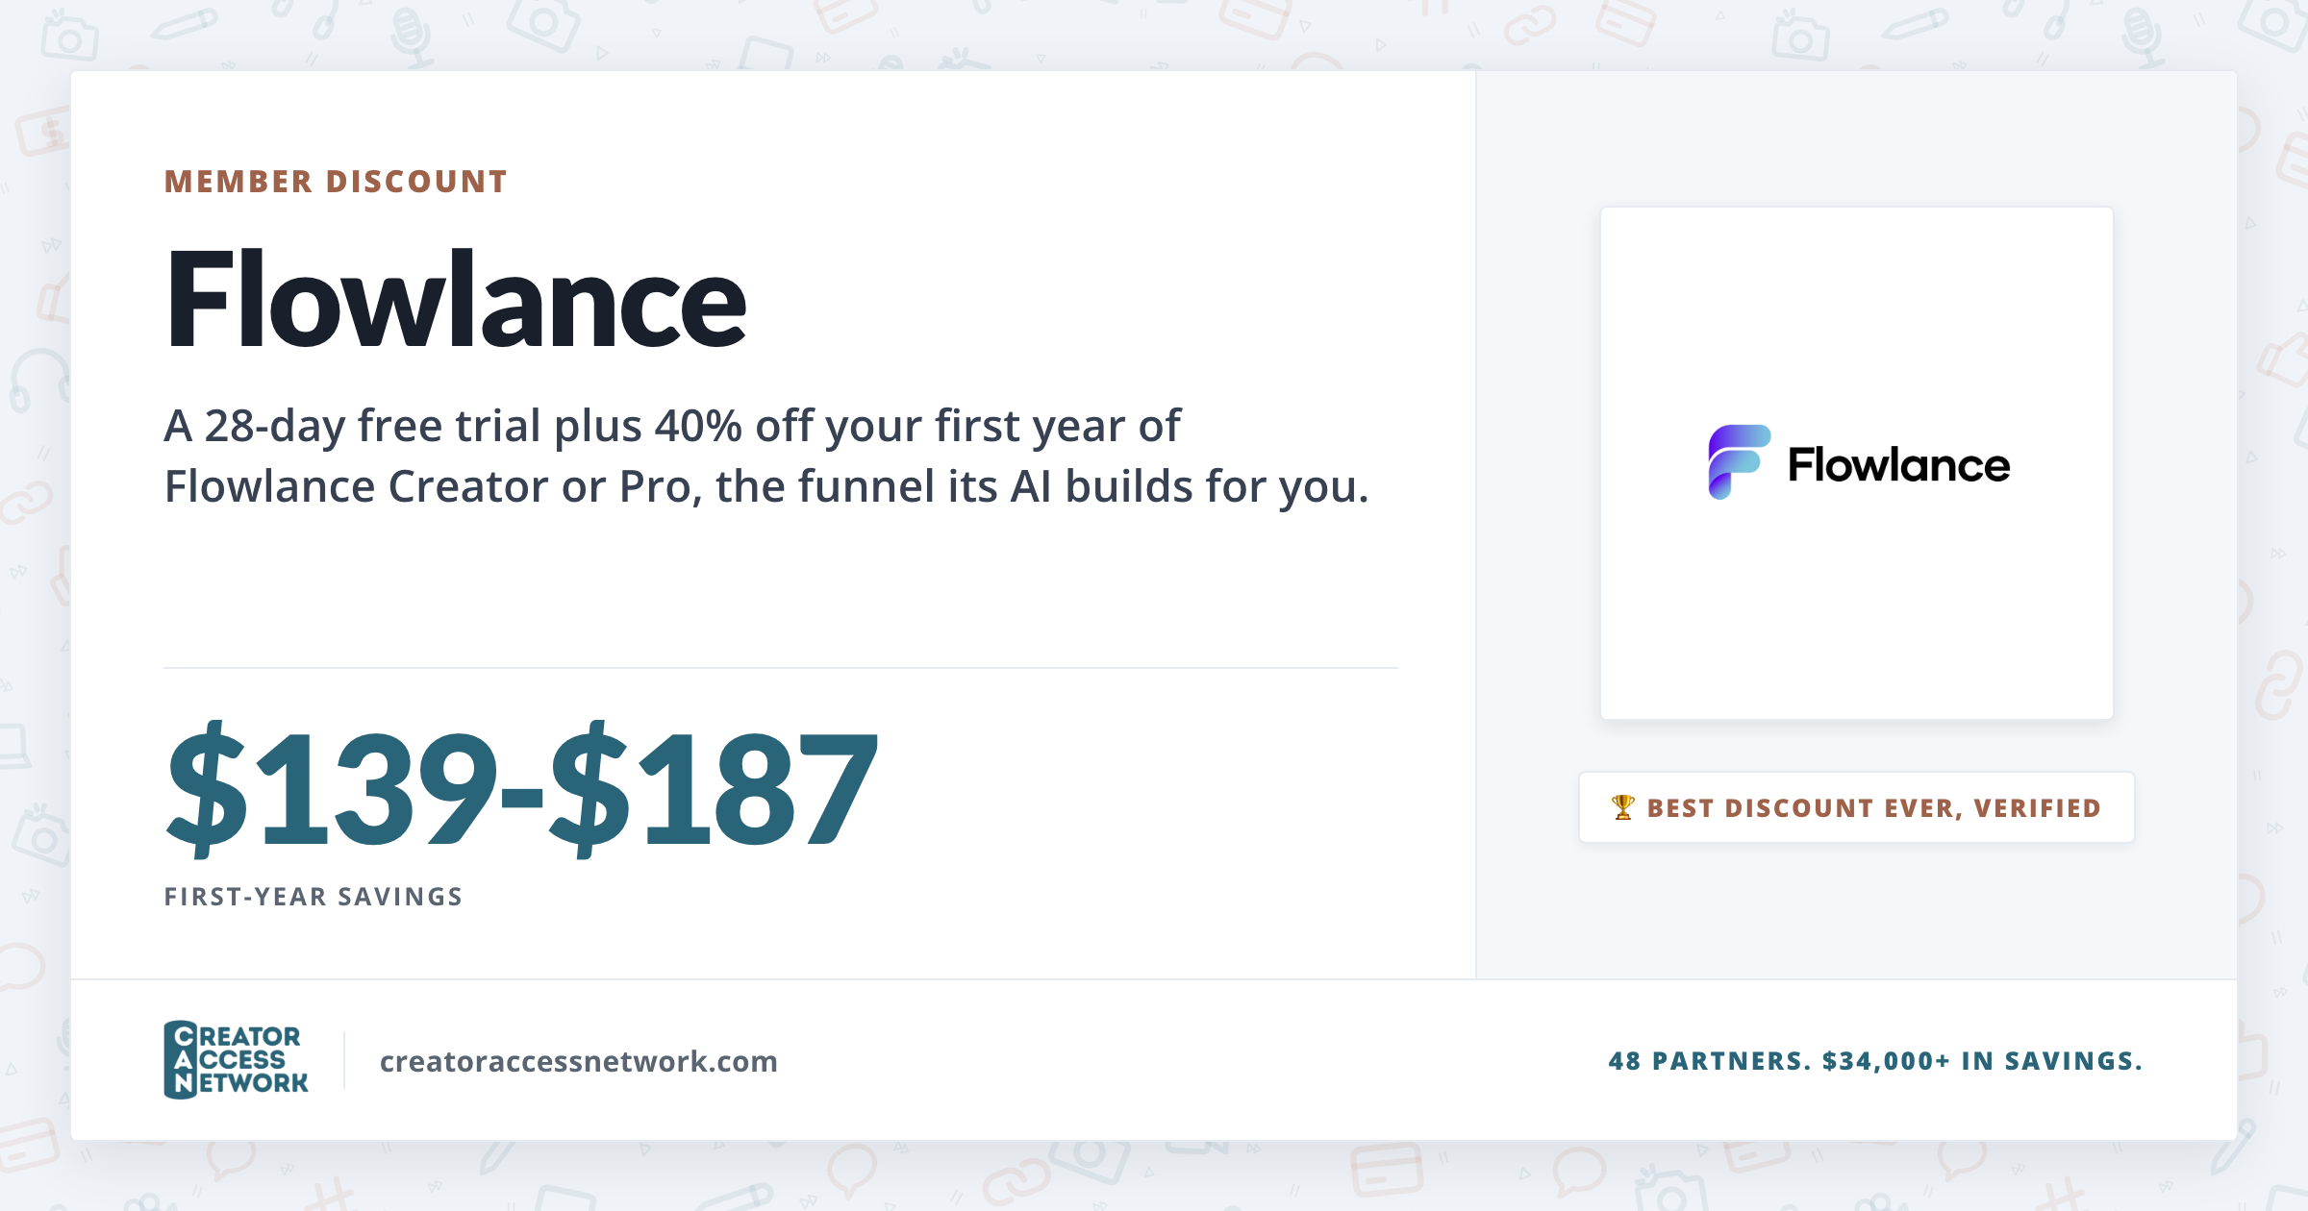Click the First-Year Savings caption
2308x1211 pixels.
pyautogui.click(x=314, y=897)
